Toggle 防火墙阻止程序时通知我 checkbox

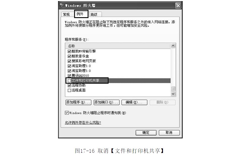[67, 113]
